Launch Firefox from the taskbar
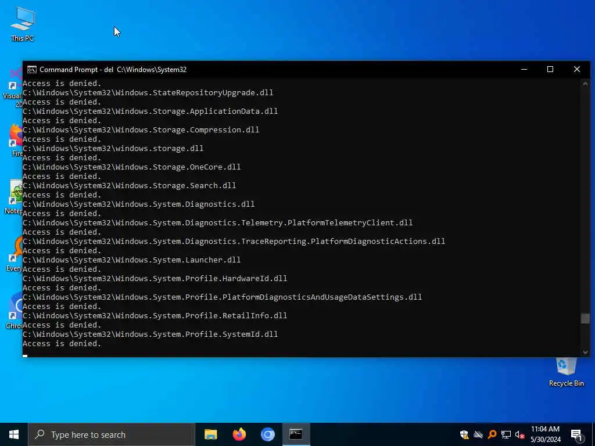 [x=239, y=434]
